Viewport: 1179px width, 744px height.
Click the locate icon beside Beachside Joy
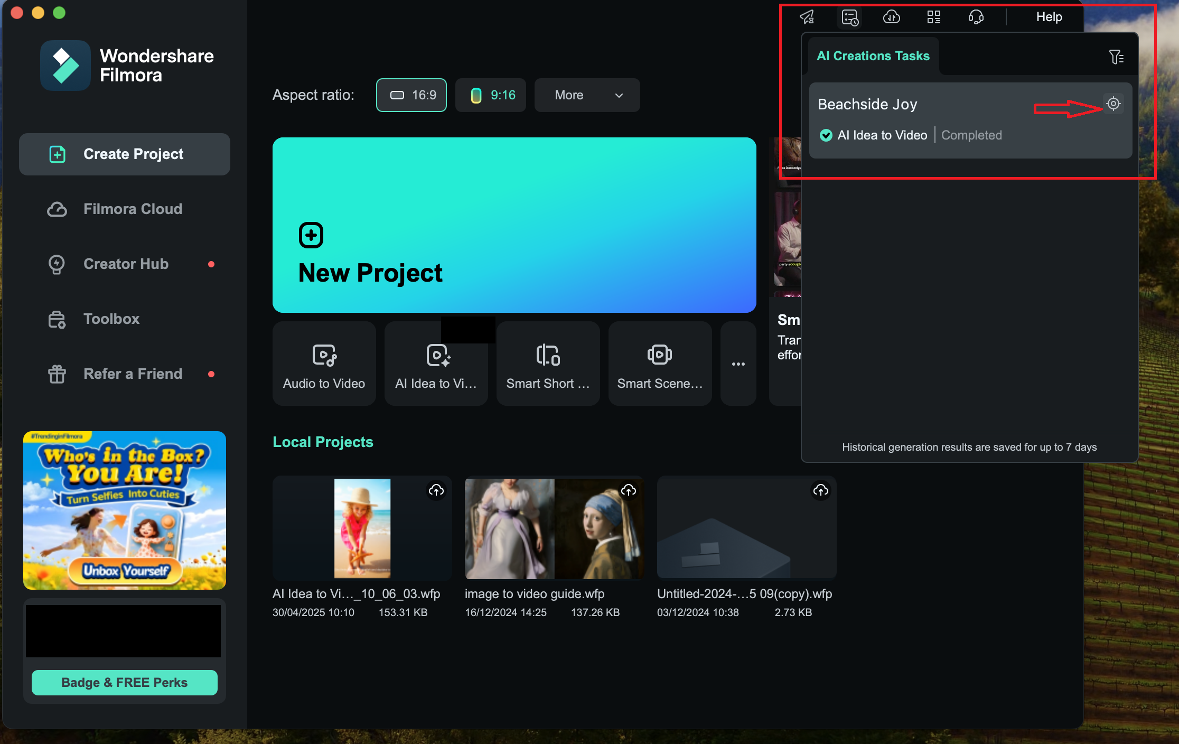(1113, 104)
